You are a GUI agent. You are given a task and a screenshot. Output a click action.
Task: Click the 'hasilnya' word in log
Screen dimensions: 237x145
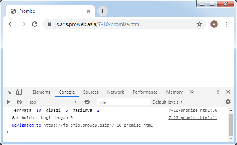point(82,110)
